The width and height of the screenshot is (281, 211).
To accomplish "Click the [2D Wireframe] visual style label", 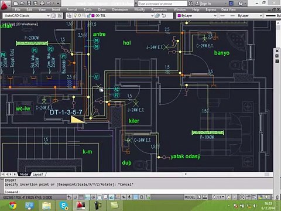I will point(26,24).
